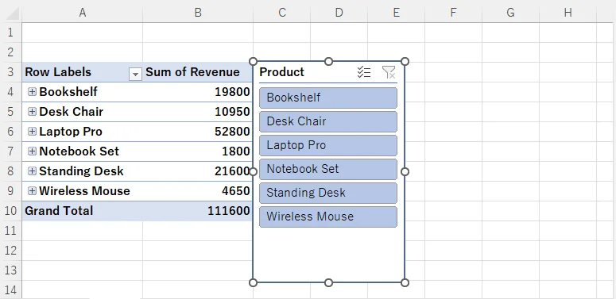Click the Select All corner triangle
The image size is (616, 299).
[x=12, y=13]
